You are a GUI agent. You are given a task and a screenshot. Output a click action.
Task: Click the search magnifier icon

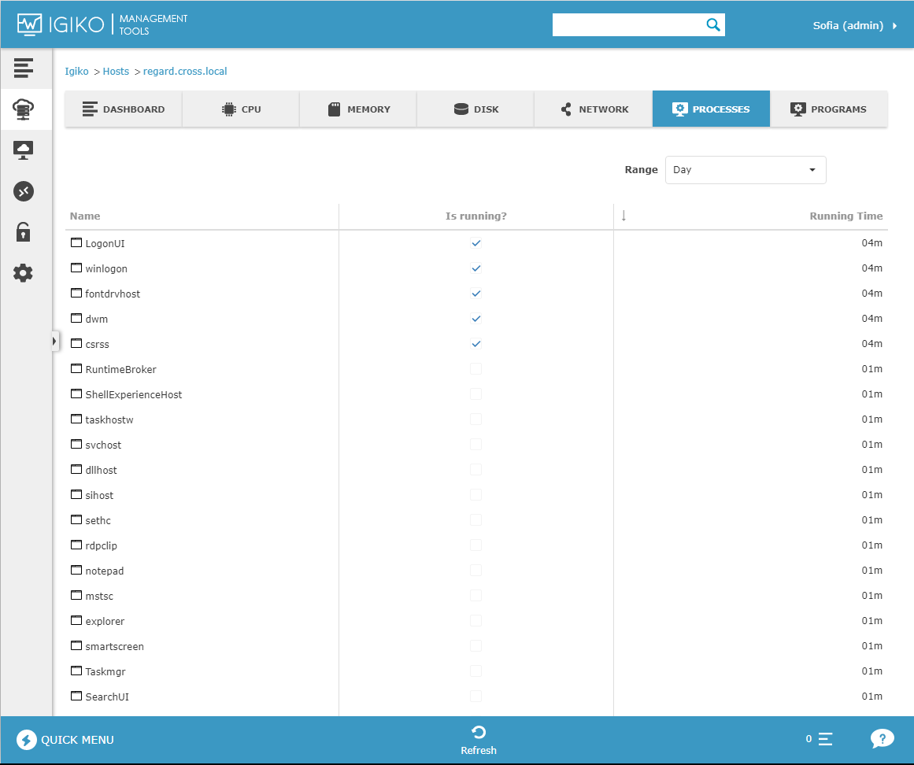713,25
